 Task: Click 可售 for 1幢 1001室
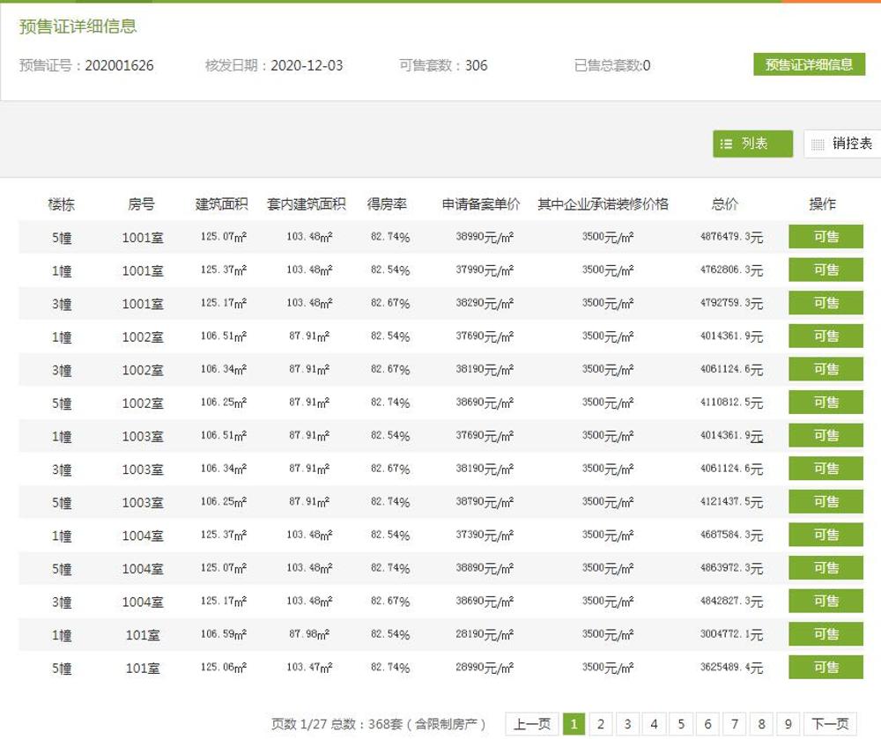click(x=825, y=270)
